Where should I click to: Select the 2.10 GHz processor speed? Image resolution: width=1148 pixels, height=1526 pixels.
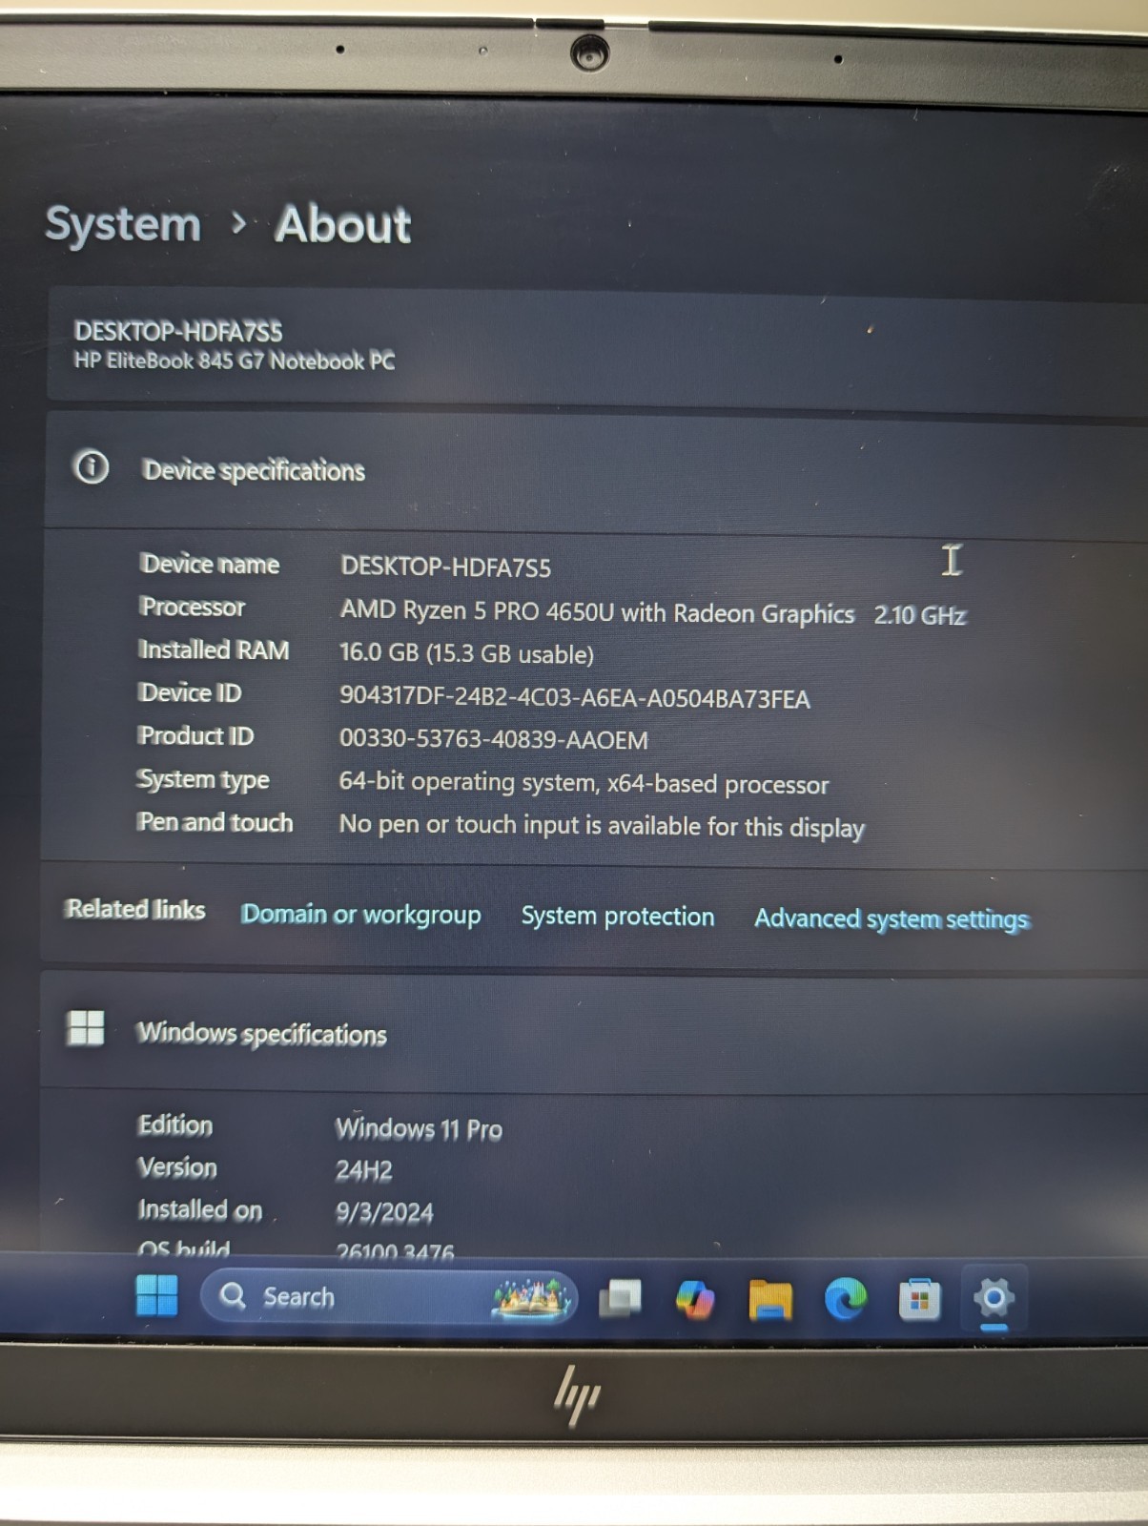click(920, 615)
